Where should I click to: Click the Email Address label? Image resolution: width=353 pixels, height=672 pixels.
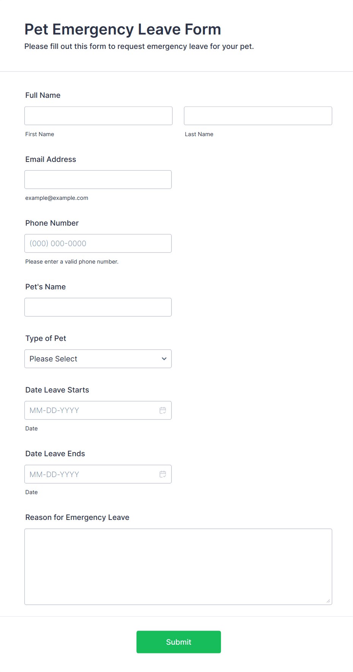click(x=50, y=159)
